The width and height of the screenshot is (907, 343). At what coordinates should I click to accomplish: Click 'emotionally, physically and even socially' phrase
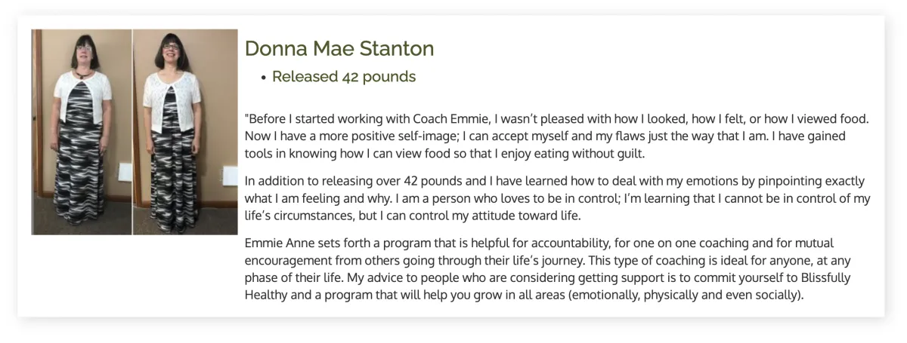tap(684, 295)
